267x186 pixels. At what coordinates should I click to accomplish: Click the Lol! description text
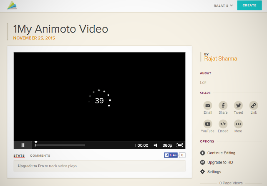tap(203, 83)
